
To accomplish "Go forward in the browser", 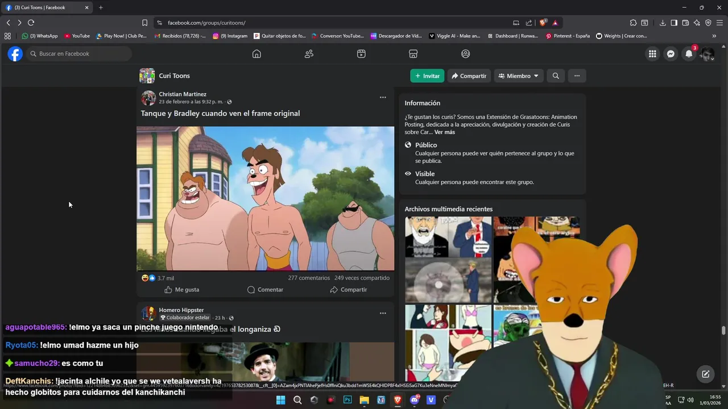I will pyautogui.click(x=19, y=23).
